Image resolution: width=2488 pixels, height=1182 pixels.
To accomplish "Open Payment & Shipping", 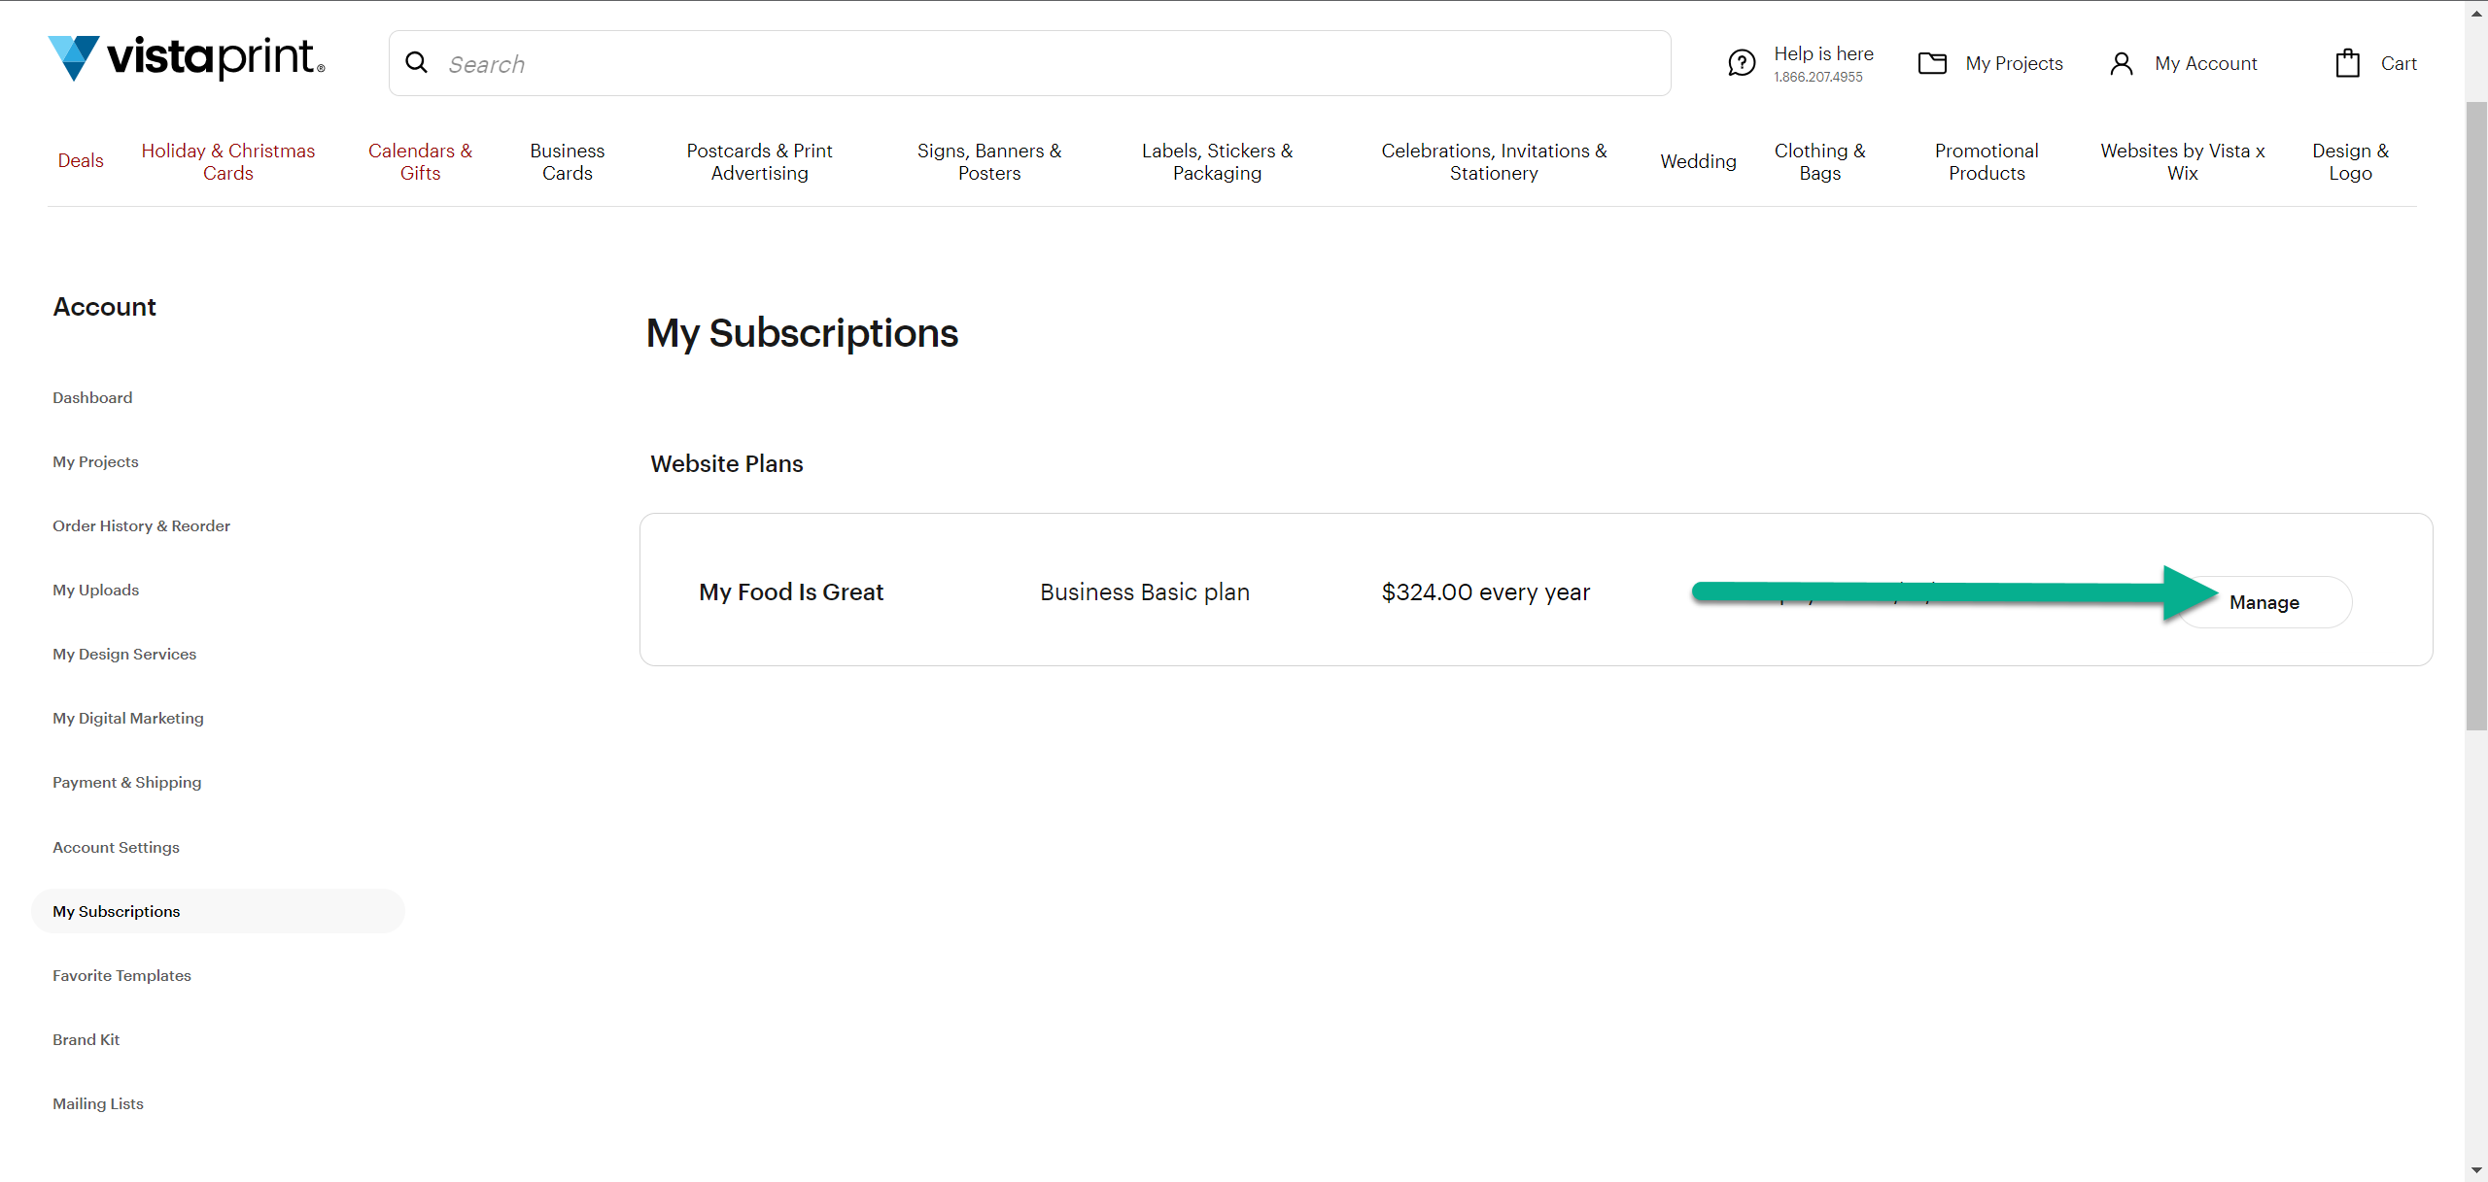I will [x=127, y=782].
